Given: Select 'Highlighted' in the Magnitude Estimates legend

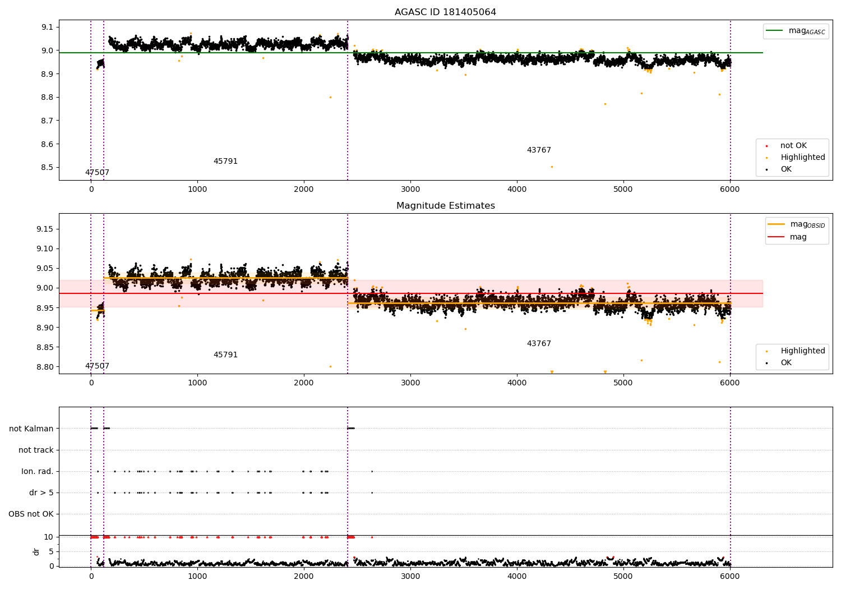Looking at the screenshot, I should (803, 351).
